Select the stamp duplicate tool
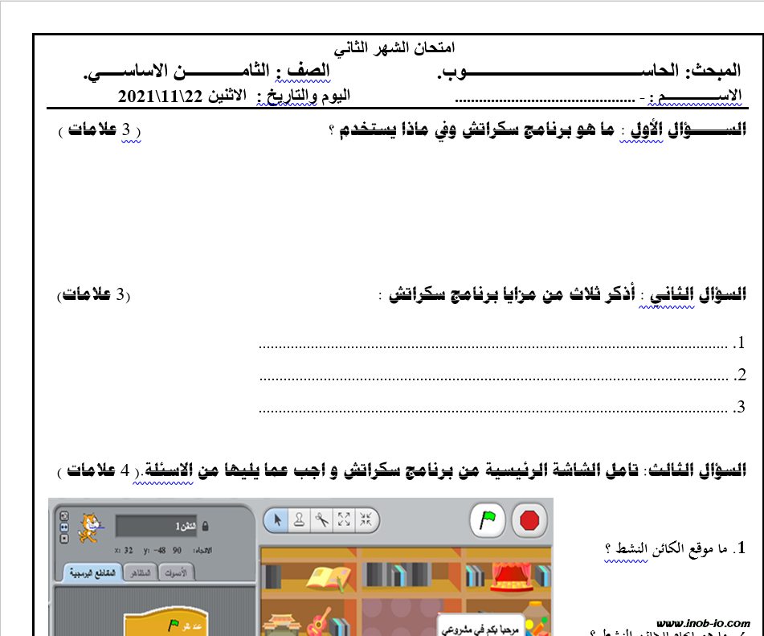This screenshot has width=764, height=636. click(300, 519)
